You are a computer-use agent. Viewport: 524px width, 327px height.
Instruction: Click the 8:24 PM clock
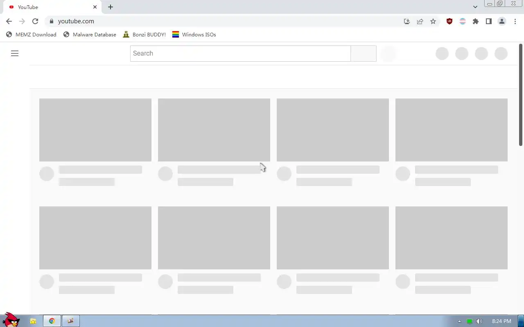501,321
